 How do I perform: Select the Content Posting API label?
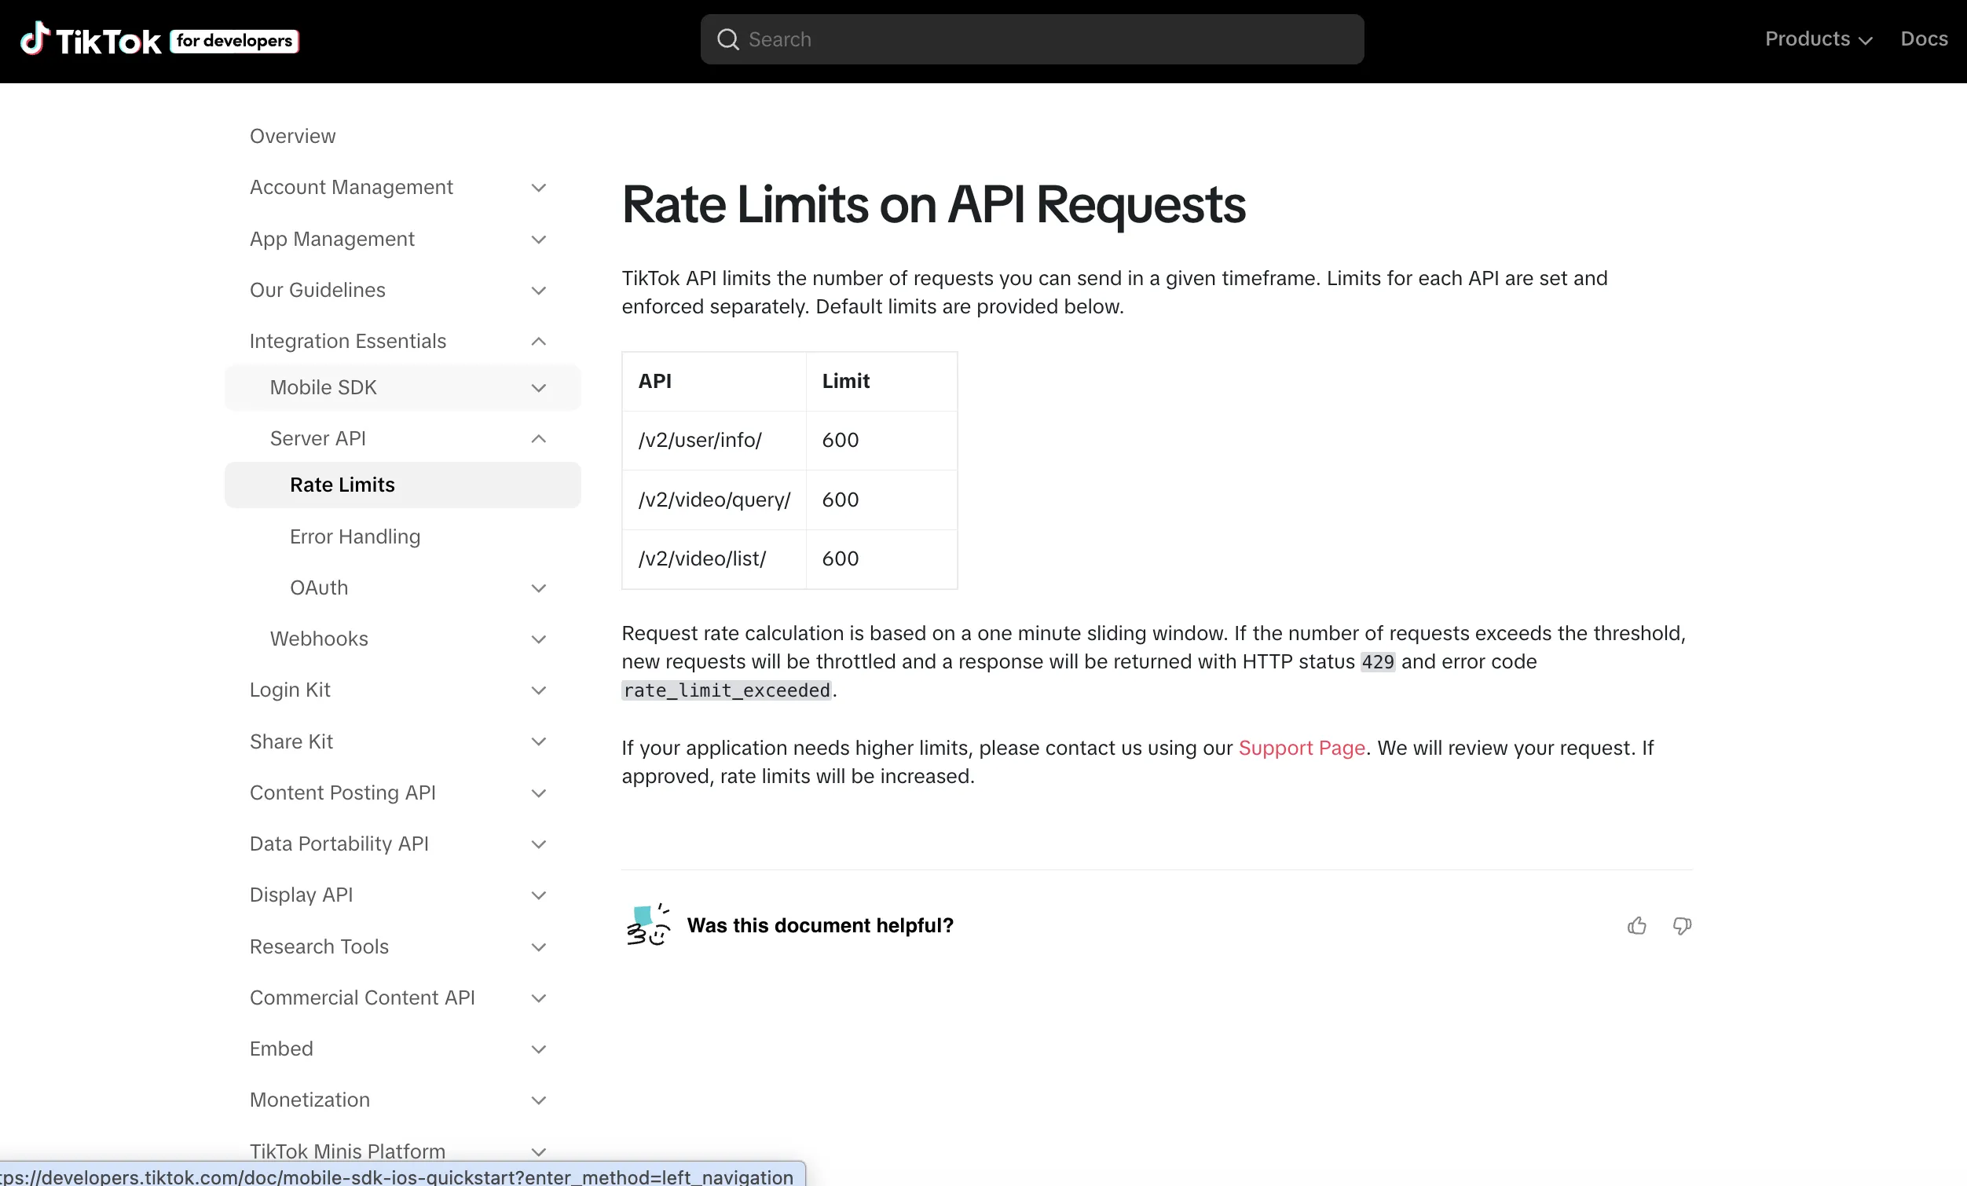pyautogui.click(x=342, y=792)
